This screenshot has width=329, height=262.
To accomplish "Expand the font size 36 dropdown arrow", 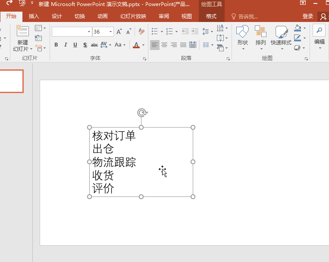I will point(110,32).
